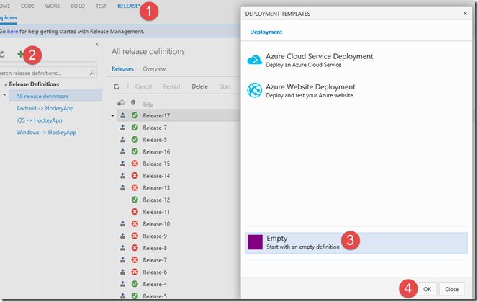This screenshot has height=302, width=478.
Task: Click the deploy icon beside Release-17
Action: [x=122, y=115]
